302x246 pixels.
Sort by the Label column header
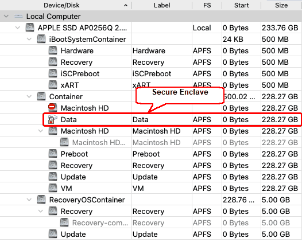click(162, 5)
